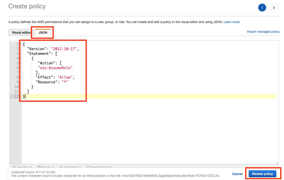Viewport: 284px width, 180px height.
Task: Cancel the policy creation
Action: (237, 174)
